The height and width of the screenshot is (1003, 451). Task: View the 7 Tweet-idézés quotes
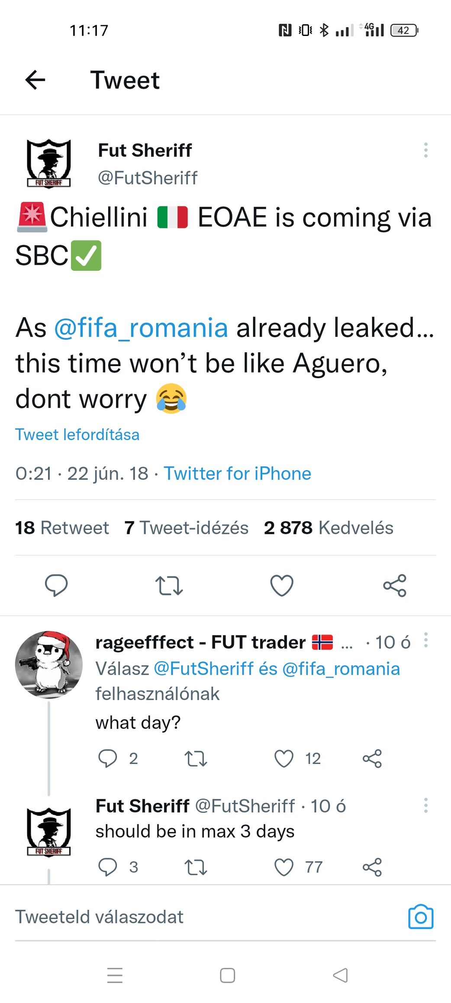[x=186, y=528]
